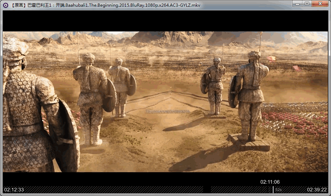Viewport: 331px width, 196px height.
Task: Seek within hatched bar between 52s and 02:39:22
Action: point(293,190)
